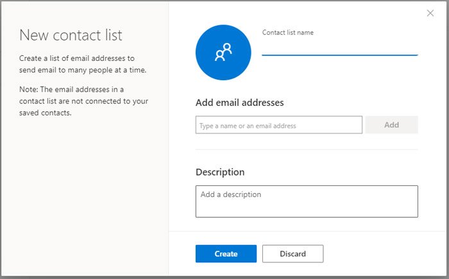449x279 pixels.
Task: Close the New contact list dialog
Action: (x=430, y=13)
